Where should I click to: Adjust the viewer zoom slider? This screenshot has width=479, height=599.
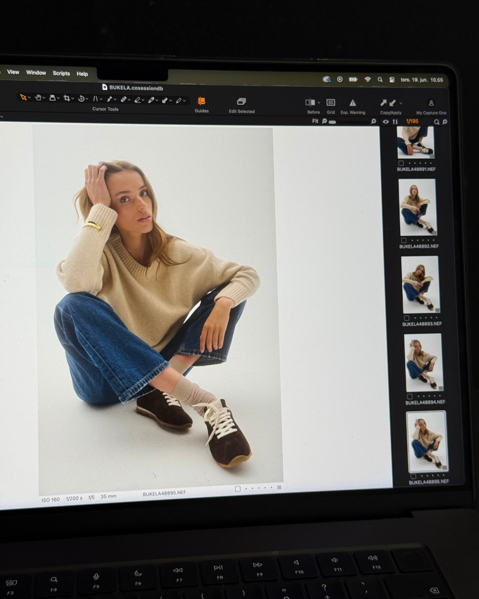332,122
